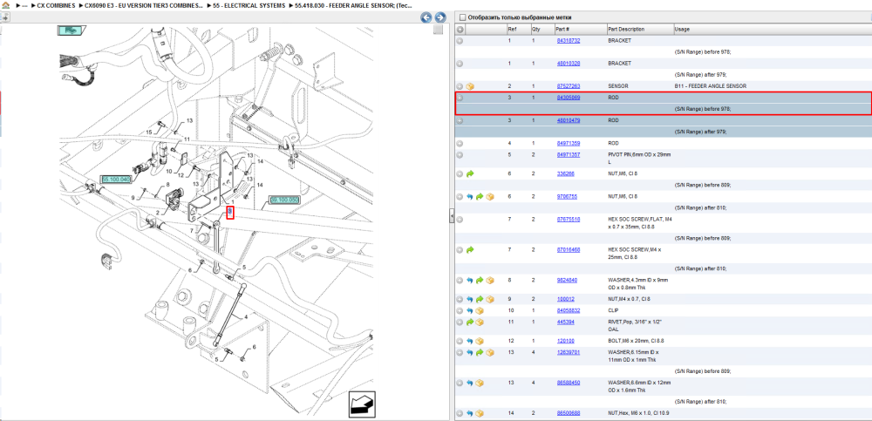The height and width of the screenshot is (421, 872).
Task: Collapse the panel using the splitter arrow
Action: click(452, 216)
